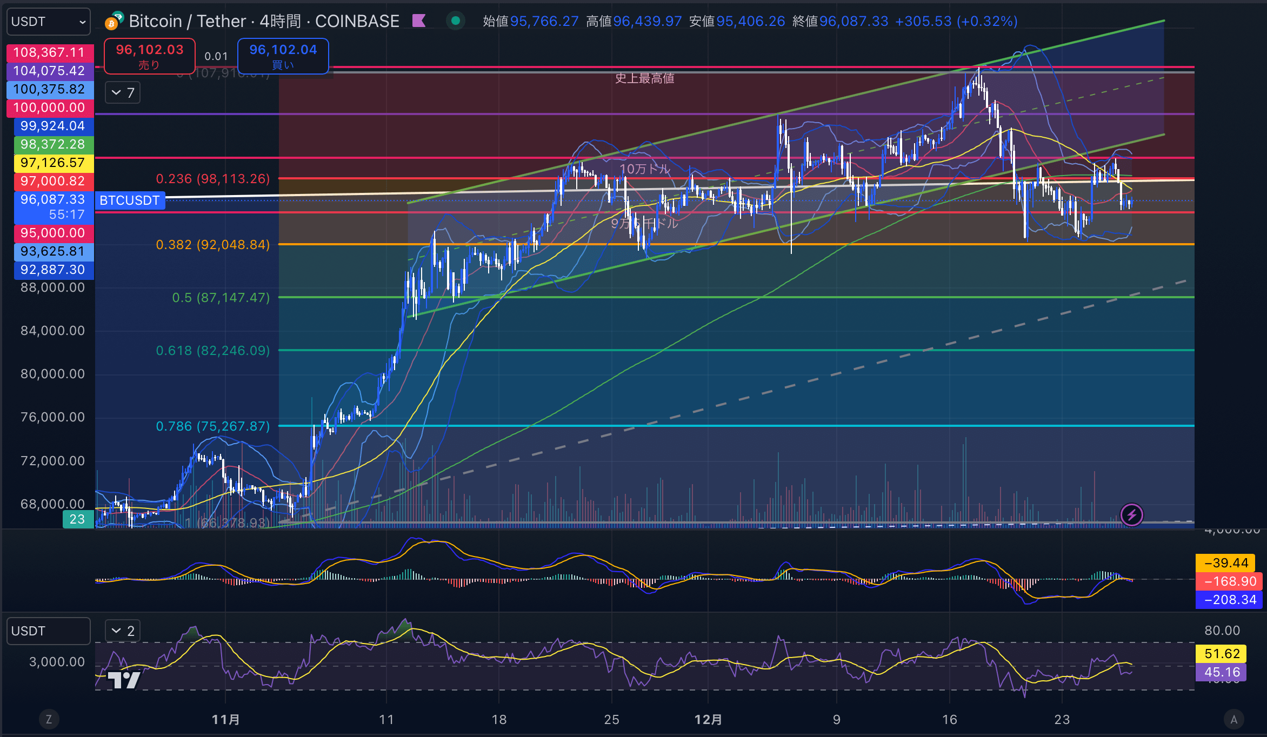Click the Z timezone button at bottom left
Screen dimensions: 1267x737
point(49,719)
